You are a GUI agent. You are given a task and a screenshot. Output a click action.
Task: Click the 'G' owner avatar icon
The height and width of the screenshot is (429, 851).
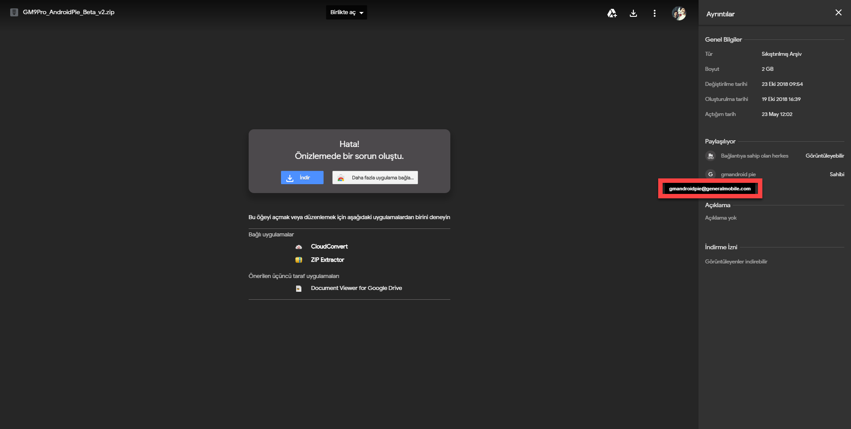point(710,174)
